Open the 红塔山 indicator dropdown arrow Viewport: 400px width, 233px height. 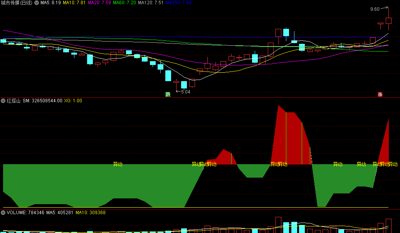click(3, 101)
